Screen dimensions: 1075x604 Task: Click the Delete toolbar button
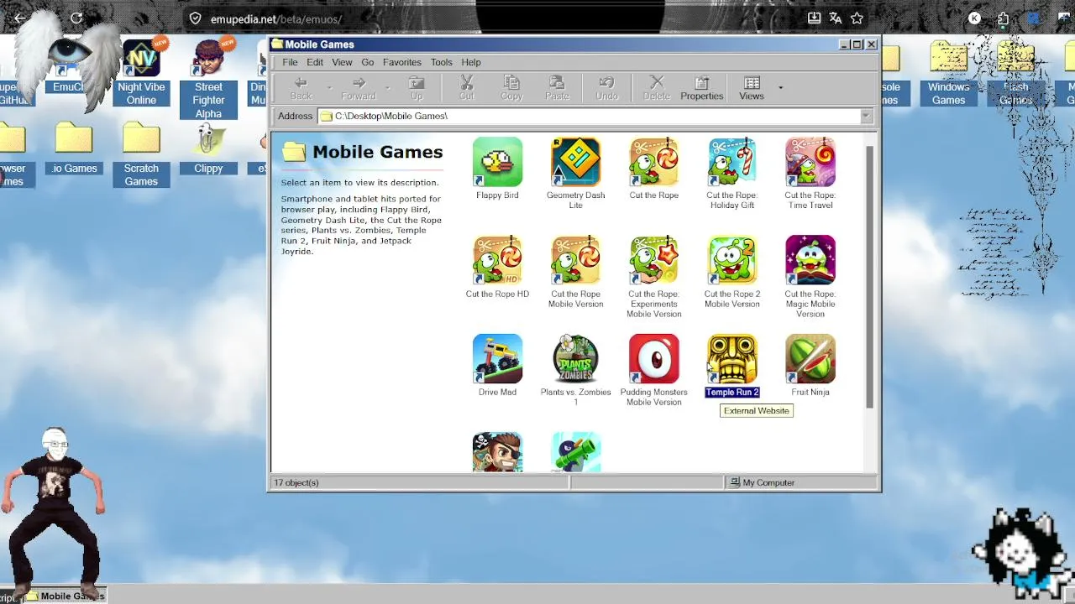tap(657, 88)
